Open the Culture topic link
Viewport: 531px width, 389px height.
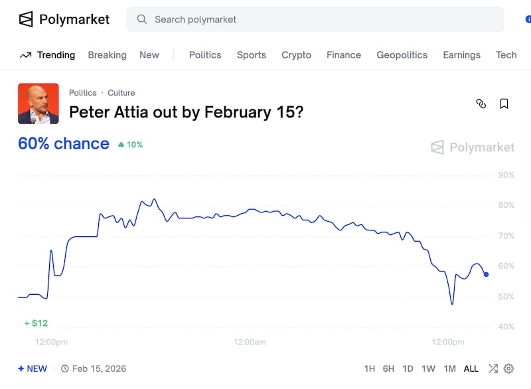(x=121, y=93)
